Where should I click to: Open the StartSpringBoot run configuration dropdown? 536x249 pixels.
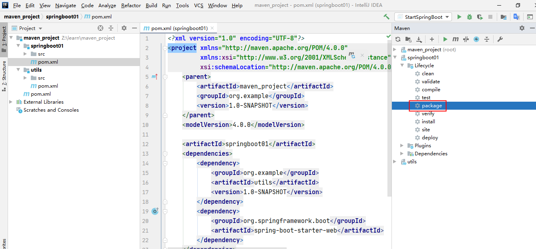tap(423, 17)
